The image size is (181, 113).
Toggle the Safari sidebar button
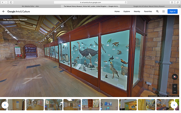coord(11,2)
